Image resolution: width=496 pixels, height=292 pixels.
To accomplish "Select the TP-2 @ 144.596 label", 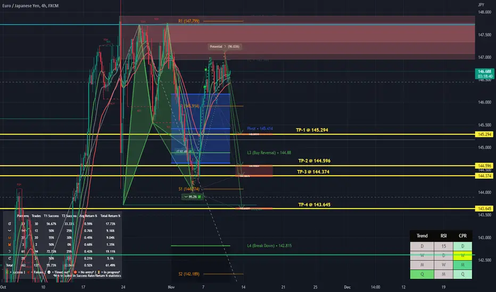I will coord(315,161).
